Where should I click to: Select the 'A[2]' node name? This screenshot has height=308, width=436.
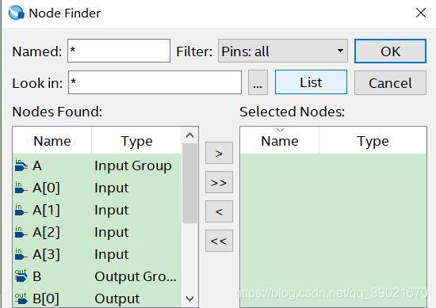click(46, 232)
